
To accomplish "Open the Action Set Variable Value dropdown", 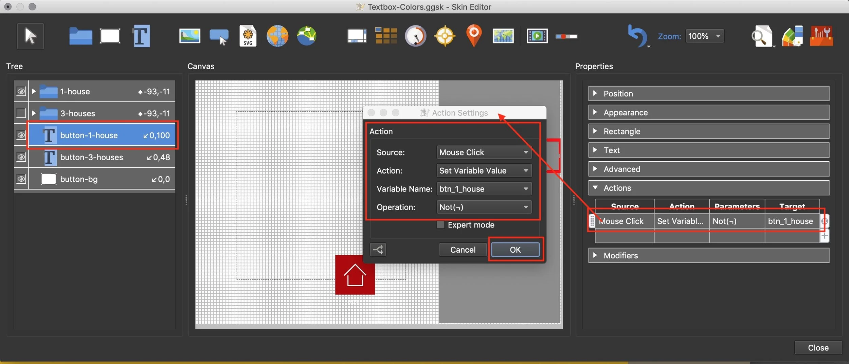I will click(484, 170).
